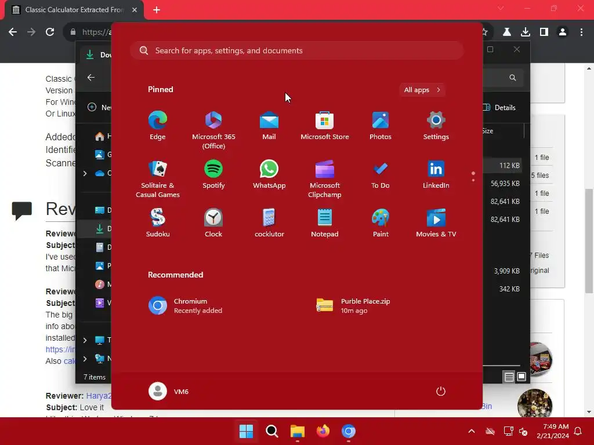This screenshot has height=445, width=594.
Task: Select the Classic Calculator browser tab
Action: (74, 10)
